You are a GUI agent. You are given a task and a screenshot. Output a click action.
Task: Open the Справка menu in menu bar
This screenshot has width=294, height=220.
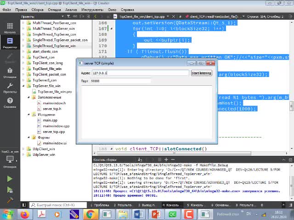[128, 10]
